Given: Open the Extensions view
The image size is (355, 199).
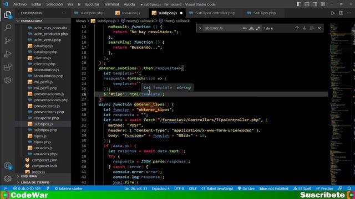Looking at the screenshot, I should [x=7, y=67].
